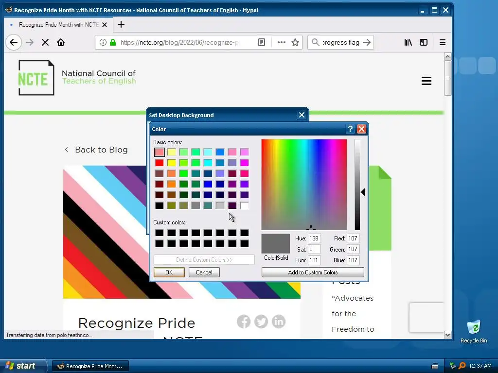Pick the selected pink swatch in first row
498x373 pixels.
[160, 152]
